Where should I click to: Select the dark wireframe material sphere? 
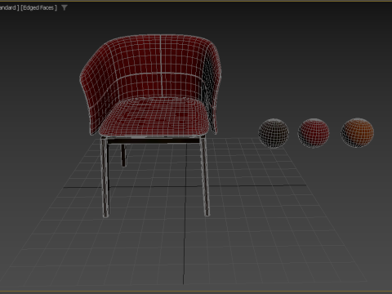274,133
